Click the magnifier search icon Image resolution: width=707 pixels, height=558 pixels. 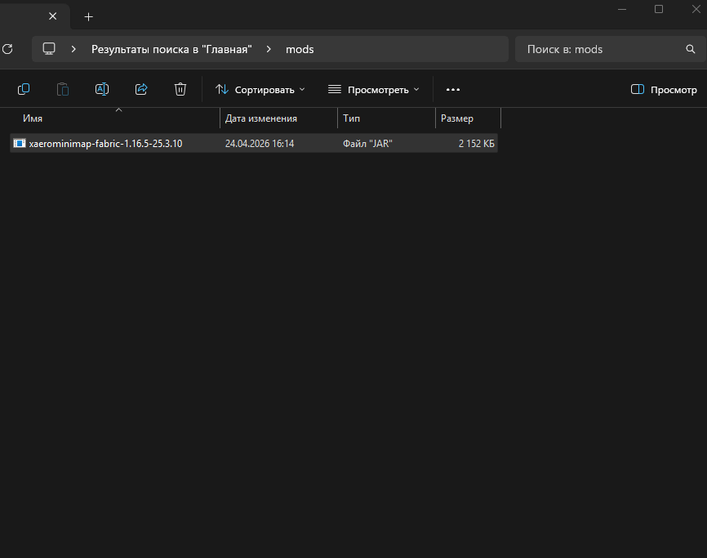click(690, 49)
